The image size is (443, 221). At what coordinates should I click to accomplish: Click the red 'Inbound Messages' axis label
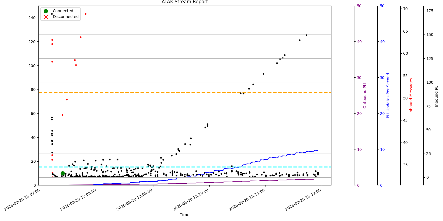point(411,96)
